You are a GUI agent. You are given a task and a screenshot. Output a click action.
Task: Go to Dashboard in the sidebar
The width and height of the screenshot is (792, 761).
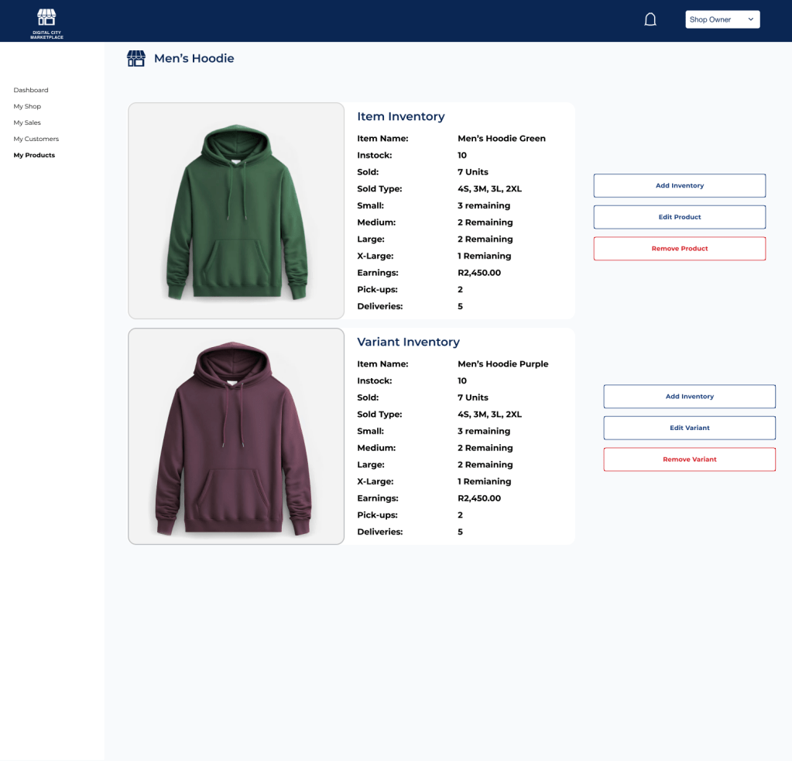31,90
